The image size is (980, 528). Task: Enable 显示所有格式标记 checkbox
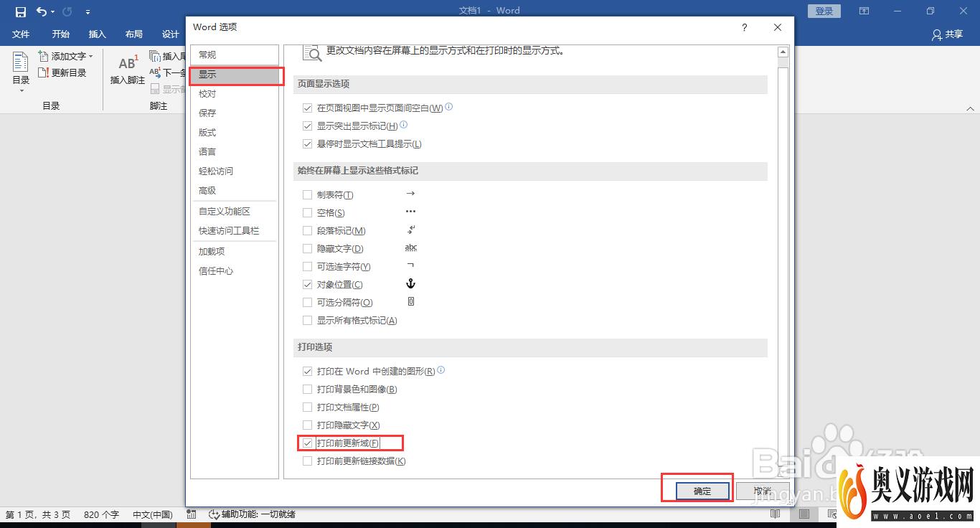tap(307, 320)
